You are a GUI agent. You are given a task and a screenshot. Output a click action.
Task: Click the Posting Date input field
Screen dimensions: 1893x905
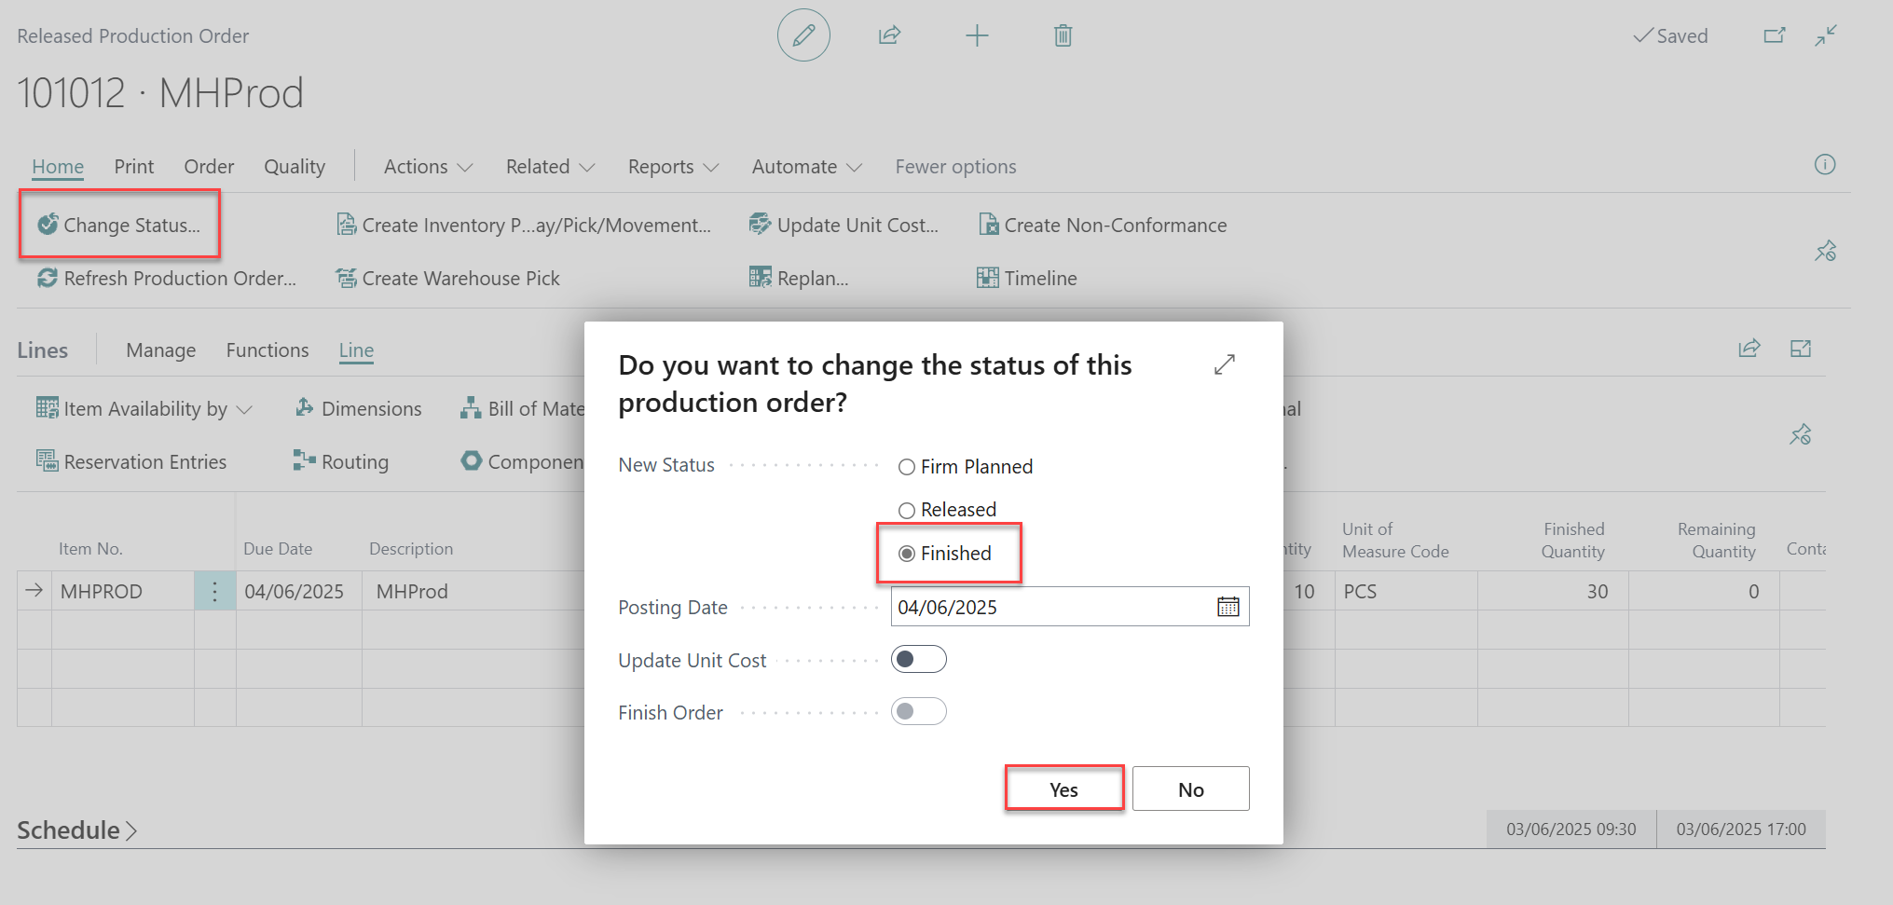click(1049, 607)
